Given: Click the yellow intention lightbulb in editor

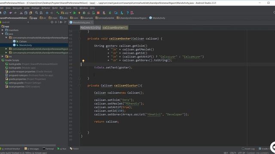Looking at the screenshot, I should coord(83,61).
